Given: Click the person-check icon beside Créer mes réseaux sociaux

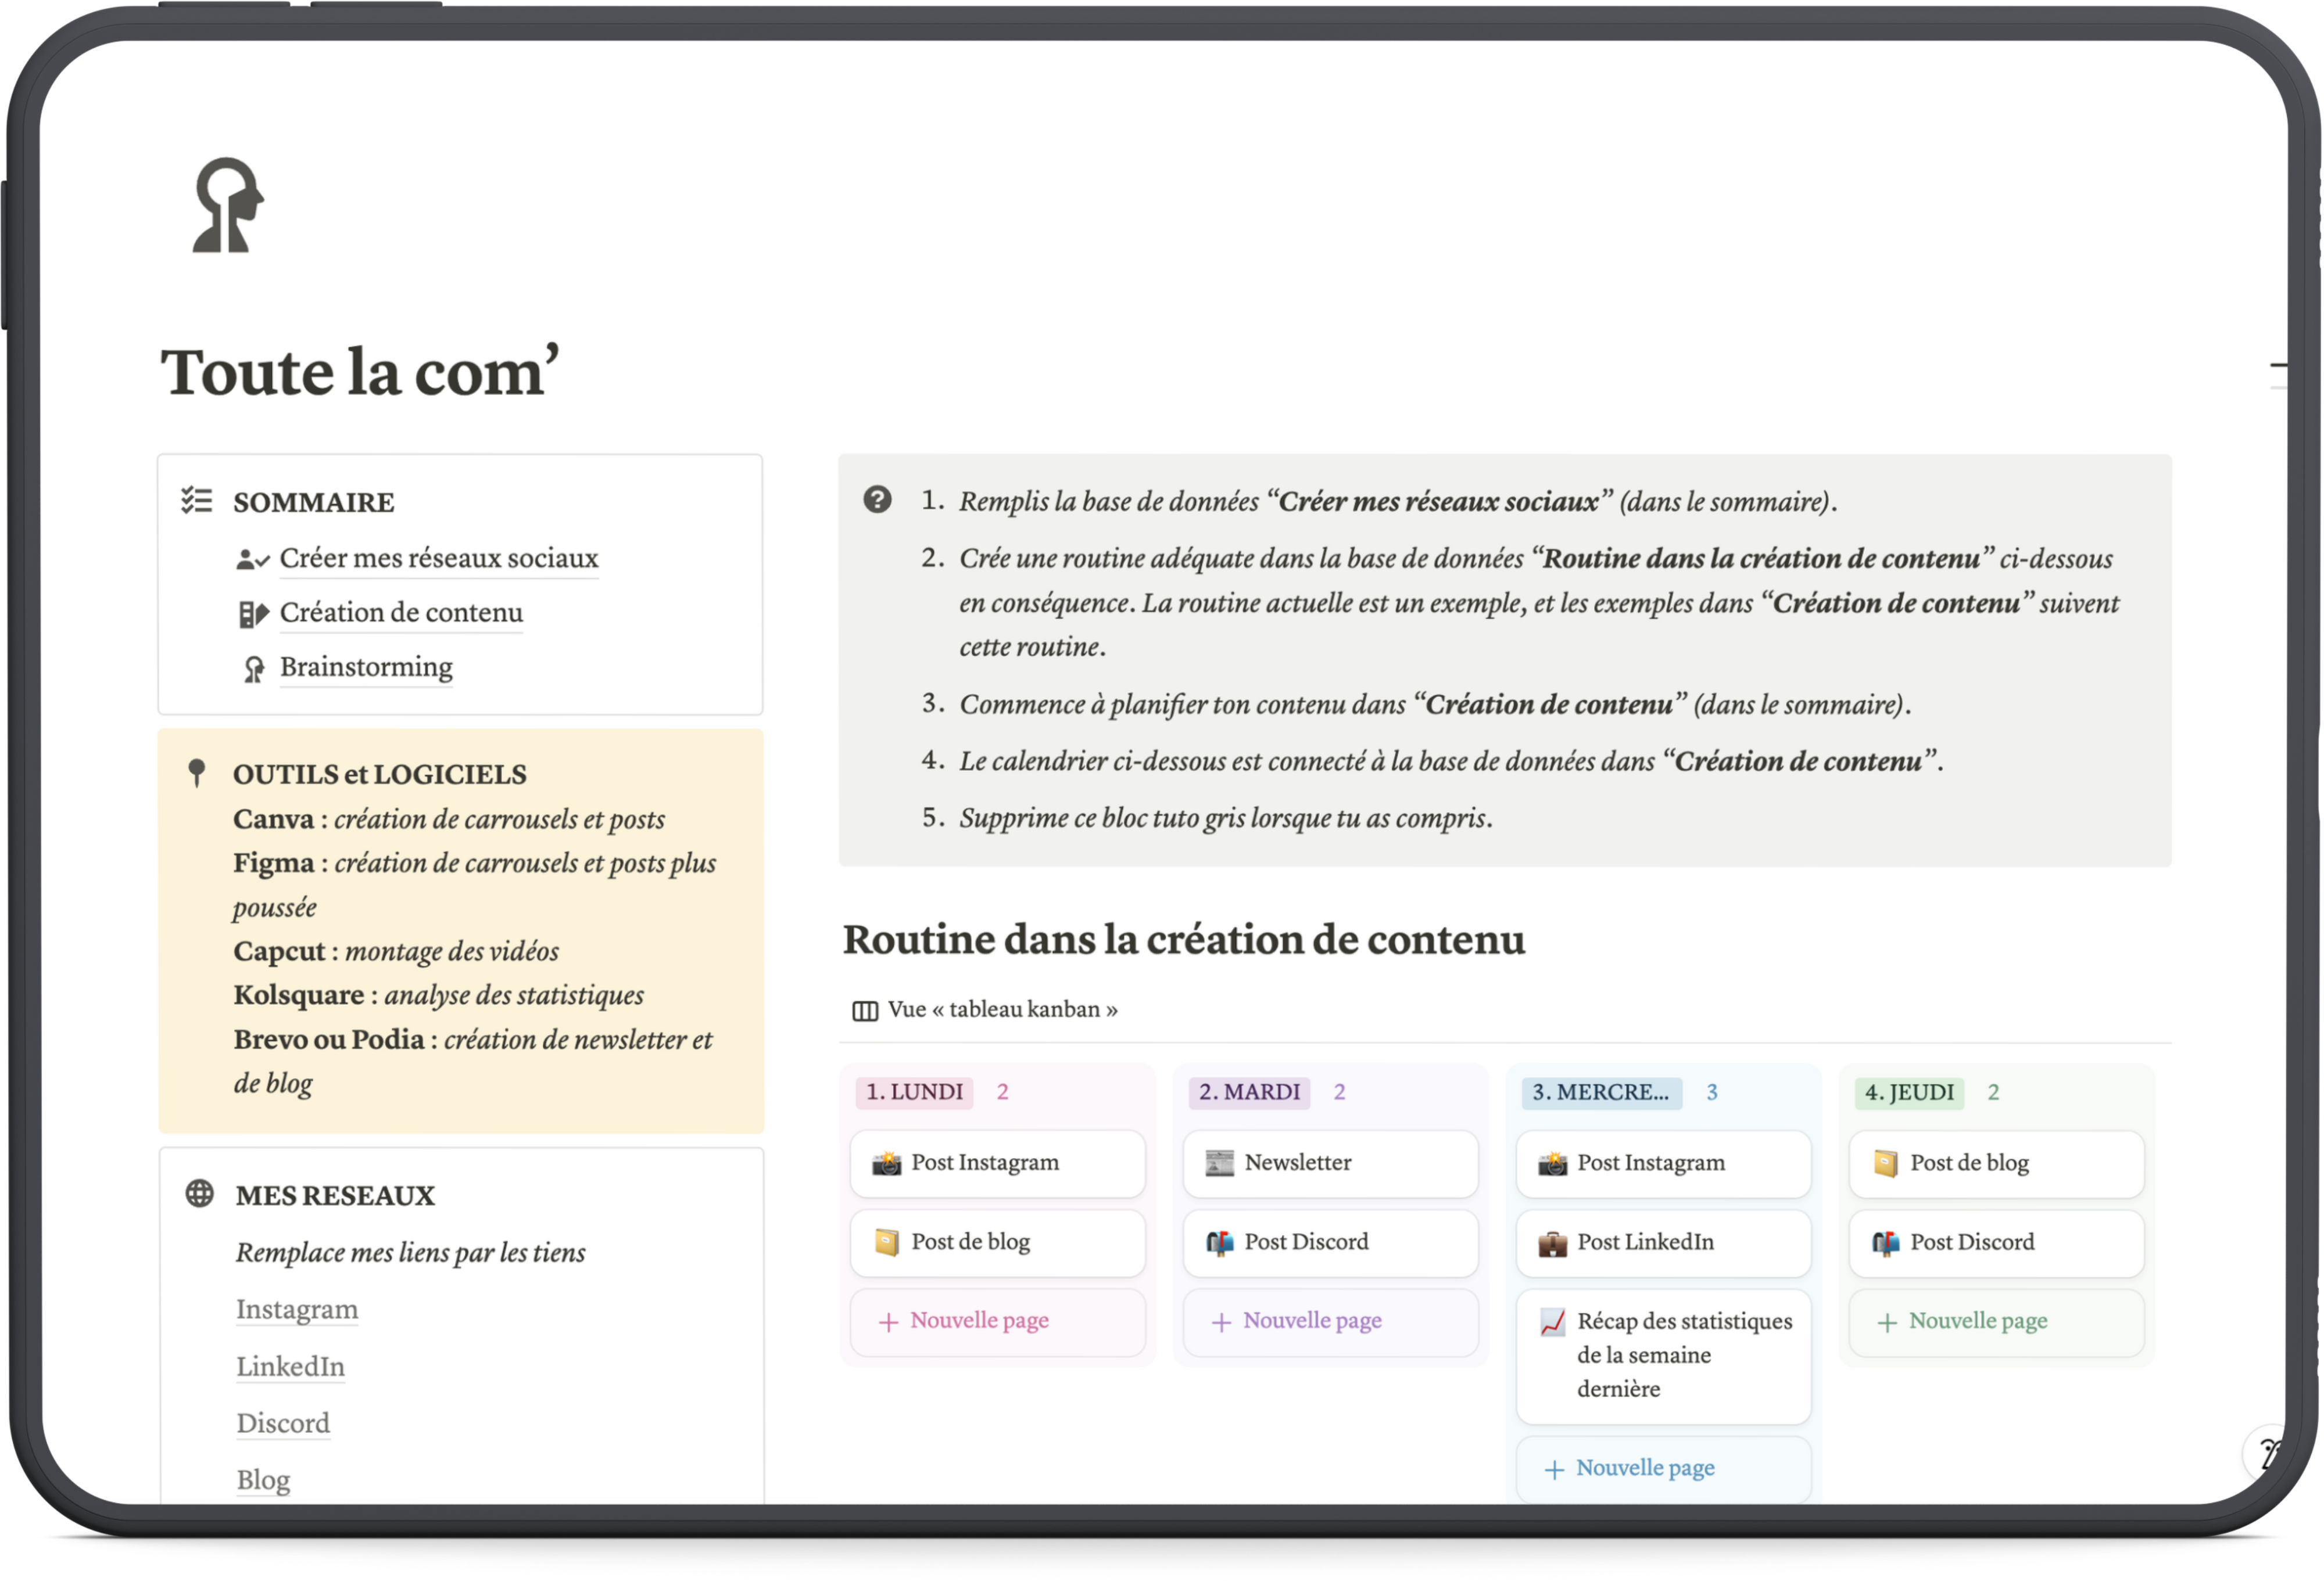Looking at the screenshot, I should tap(252, 560).
